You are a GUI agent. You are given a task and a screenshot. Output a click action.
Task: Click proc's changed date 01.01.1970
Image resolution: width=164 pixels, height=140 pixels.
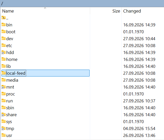[x=133, y=94]
